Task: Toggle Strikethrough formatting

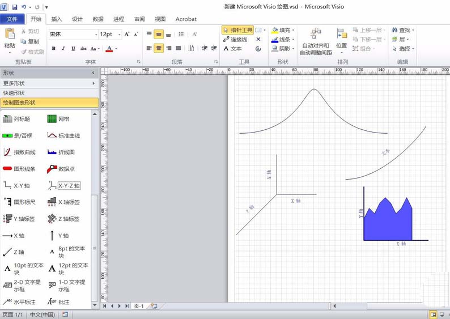Action: click(83, 49)
